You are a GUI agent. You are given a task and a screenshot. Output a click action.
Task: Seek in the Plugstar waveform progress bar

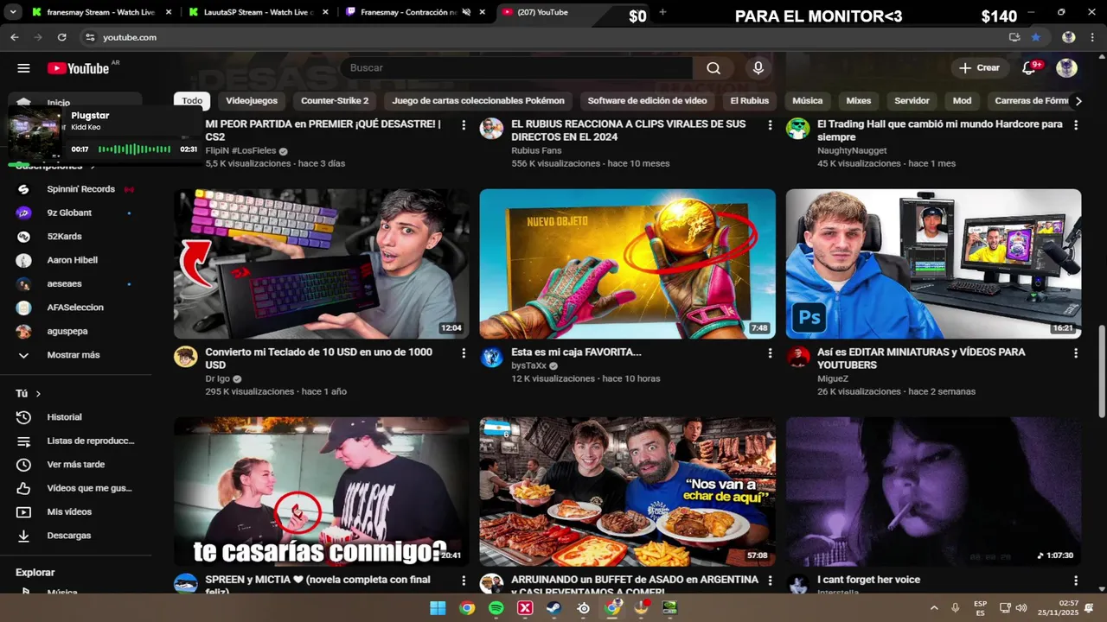click(134, 149)
